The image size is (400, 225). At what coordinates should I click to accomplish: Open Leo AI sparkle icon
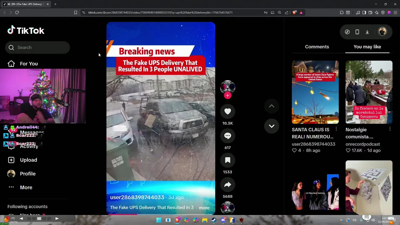point(377,12)
